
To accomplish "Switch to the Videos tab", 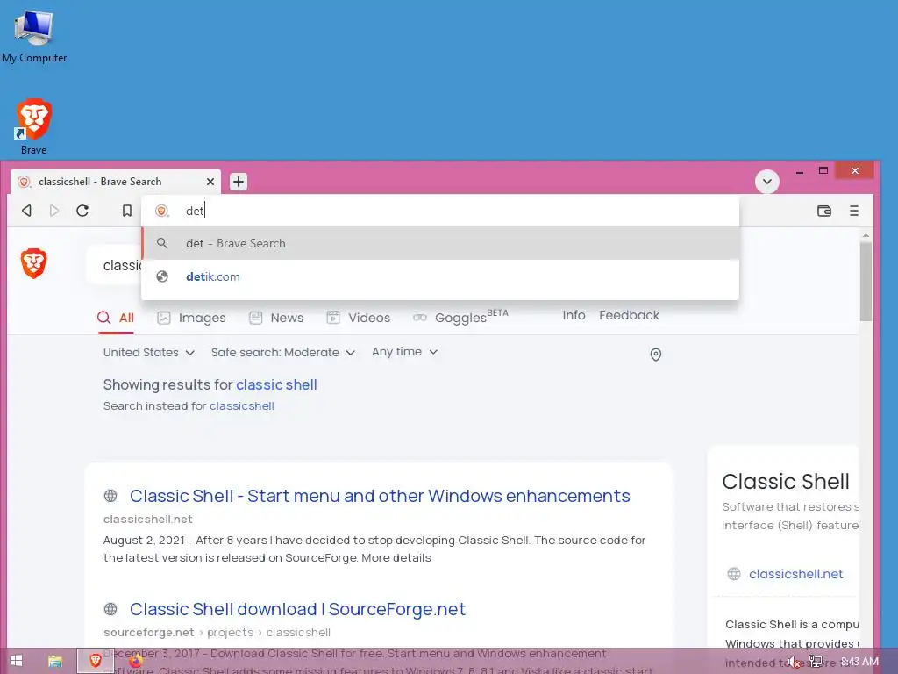I will (358, 318).
